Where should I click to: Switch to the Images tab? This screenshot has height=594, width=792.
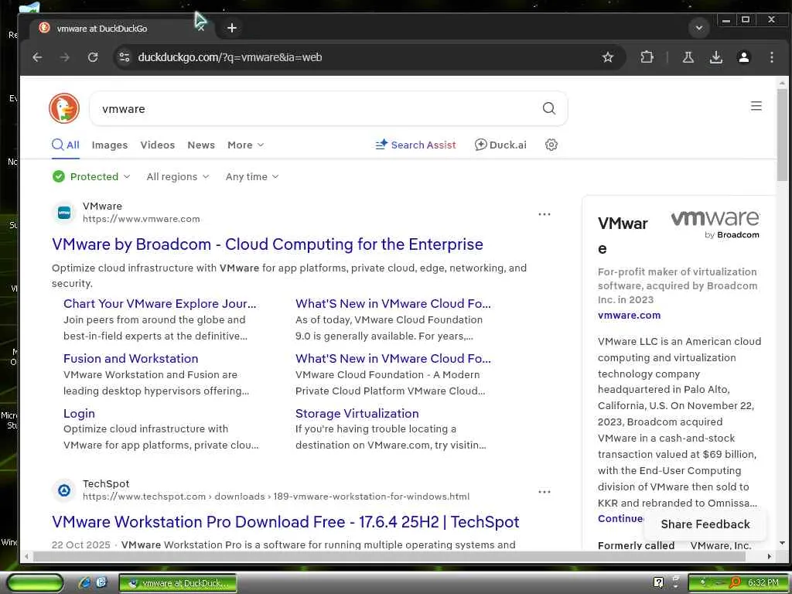coord(110,145)
